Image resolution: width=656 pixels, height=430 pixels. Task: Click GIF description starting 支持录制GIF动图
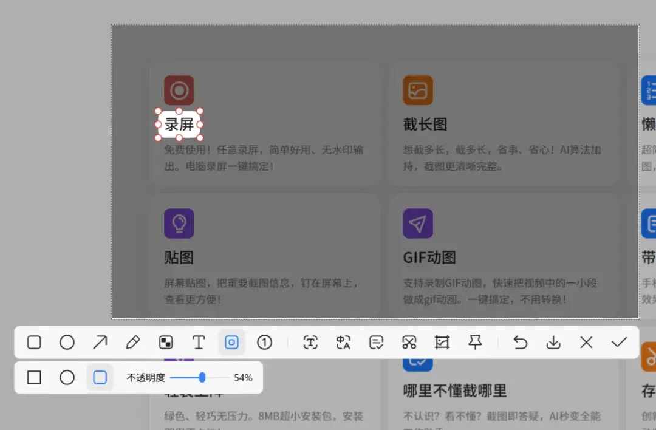[500, 291]
